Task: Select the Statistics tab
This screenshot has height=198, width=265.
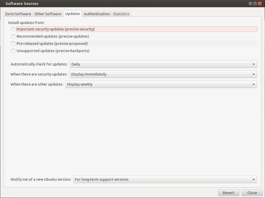Action: pos(121,14)
